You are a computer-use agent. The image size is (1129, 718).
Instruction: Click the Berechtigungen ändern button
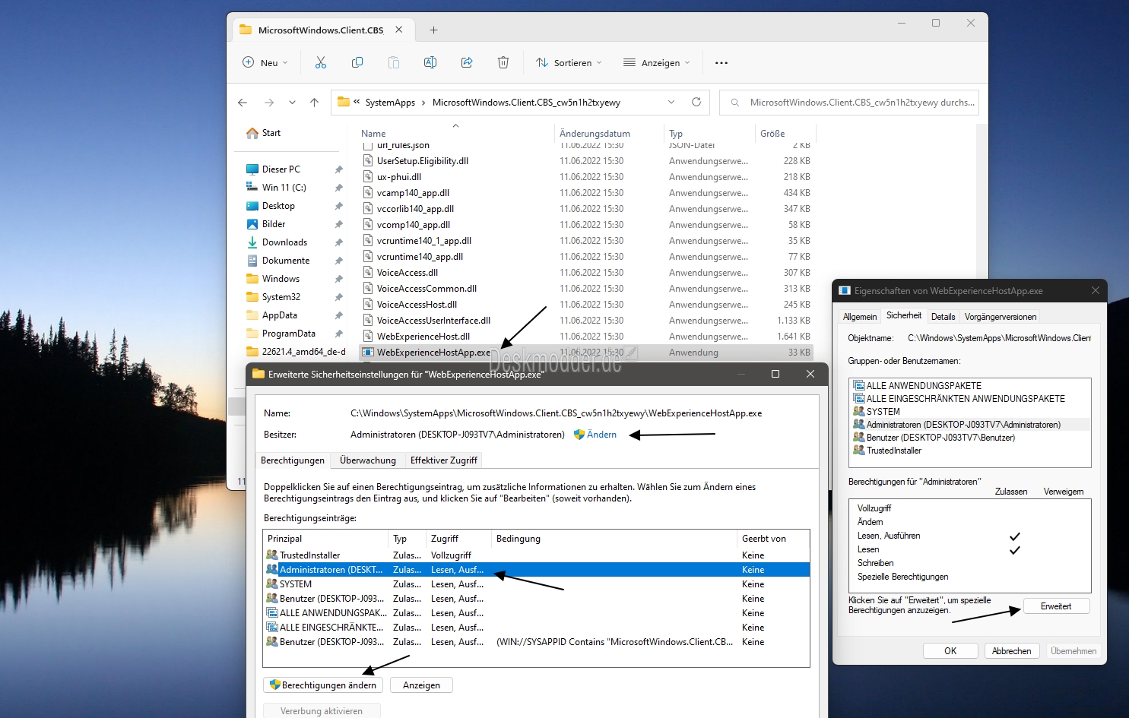(x=323, y=685)
